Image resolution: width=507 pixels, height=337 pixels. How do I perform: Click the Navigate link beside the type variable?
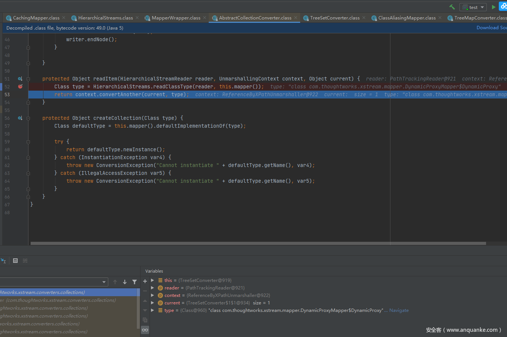pyautogui.click(x=399, y=310)
